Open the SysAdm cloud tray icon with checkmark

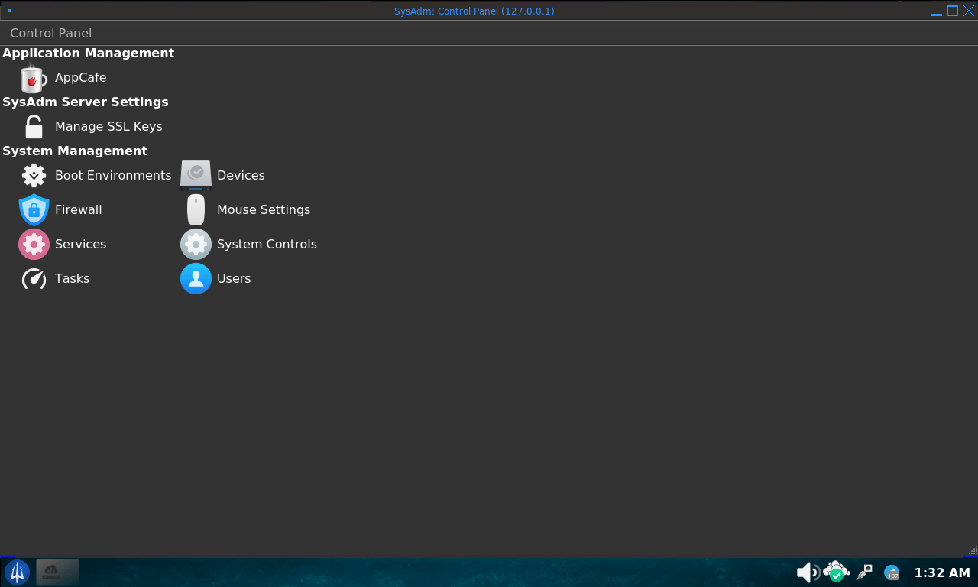click(837, 572)
